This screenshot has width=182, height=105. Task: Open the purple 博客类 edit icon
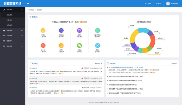click(79, 30)
